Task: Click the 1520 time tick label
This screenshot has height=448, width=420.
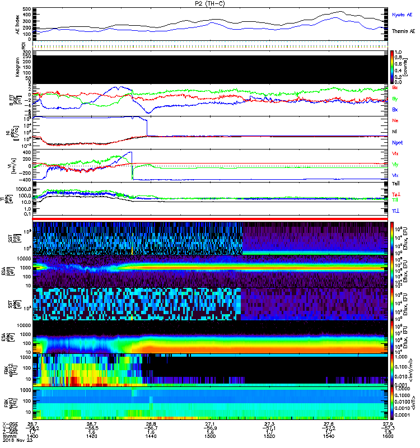Action: (x=269, y=436)
